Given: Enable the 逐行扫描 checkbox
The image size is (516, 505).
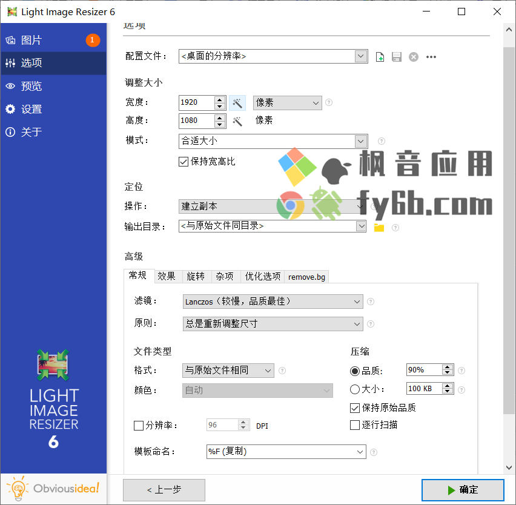Looking at the screenshot, I should point(355,425).
